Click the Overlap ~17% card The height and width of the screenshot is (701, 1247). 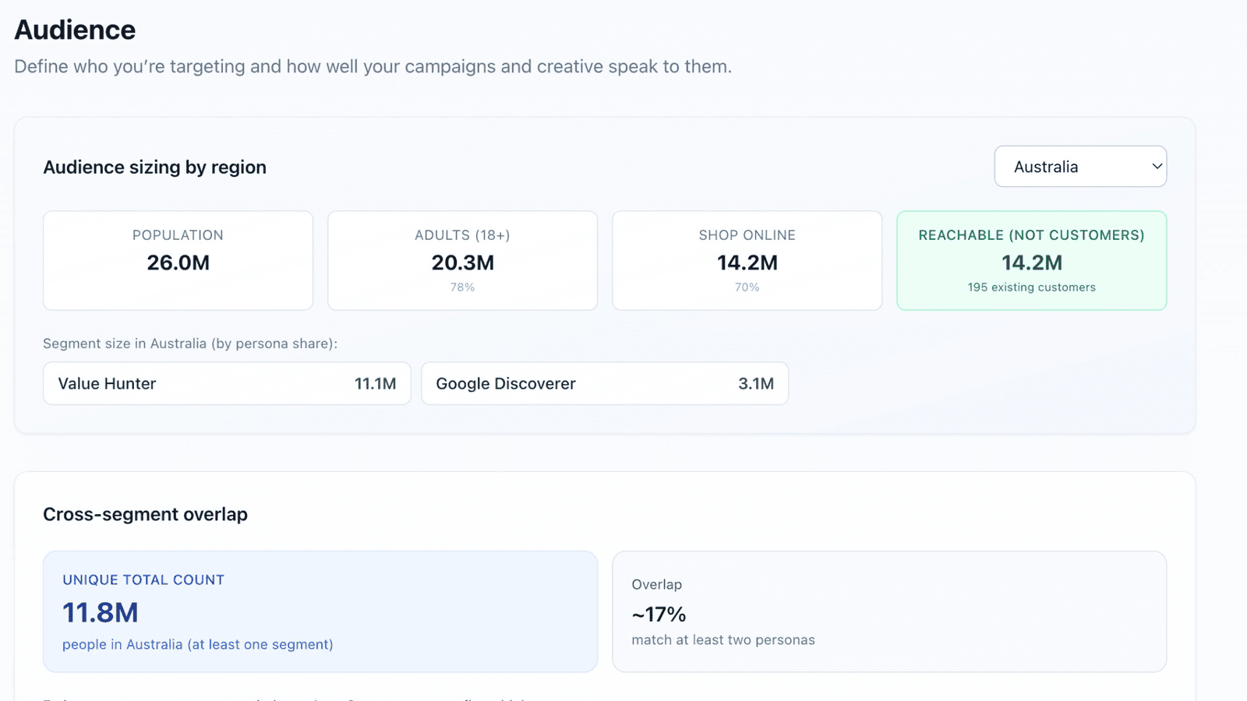[x=889, y=611]
